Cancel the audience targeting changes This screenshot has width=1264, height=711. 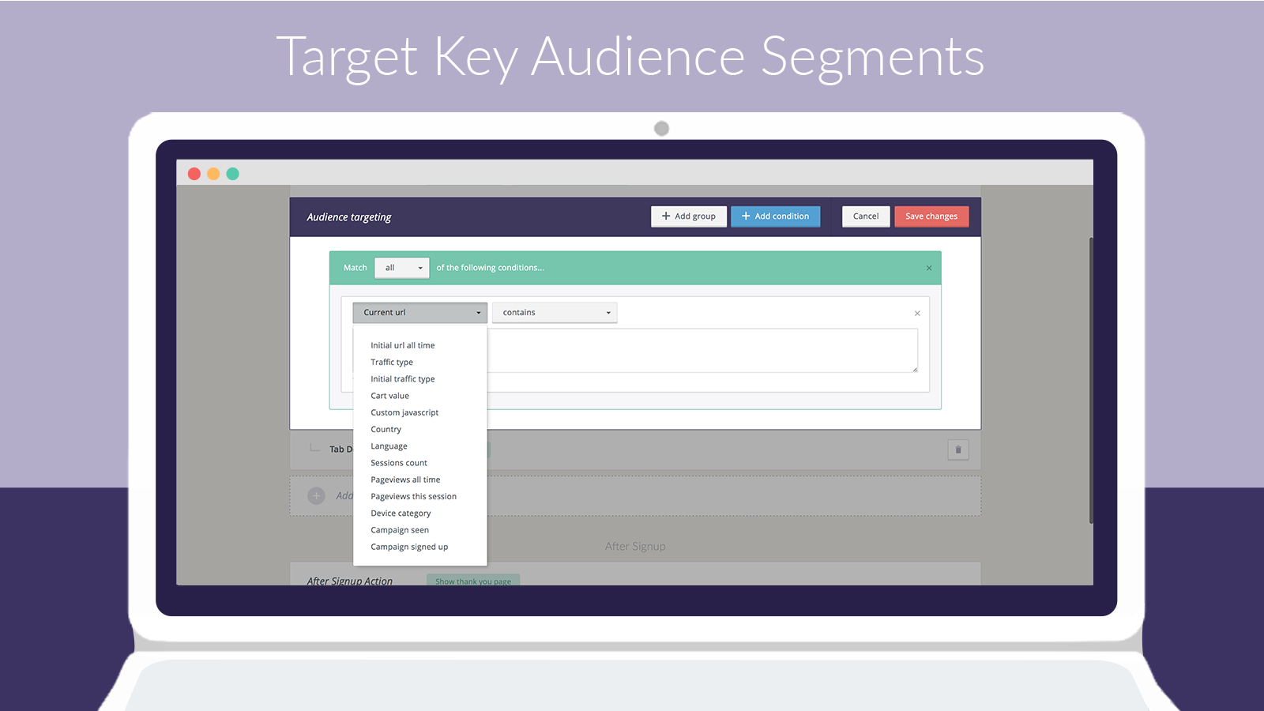866,216
